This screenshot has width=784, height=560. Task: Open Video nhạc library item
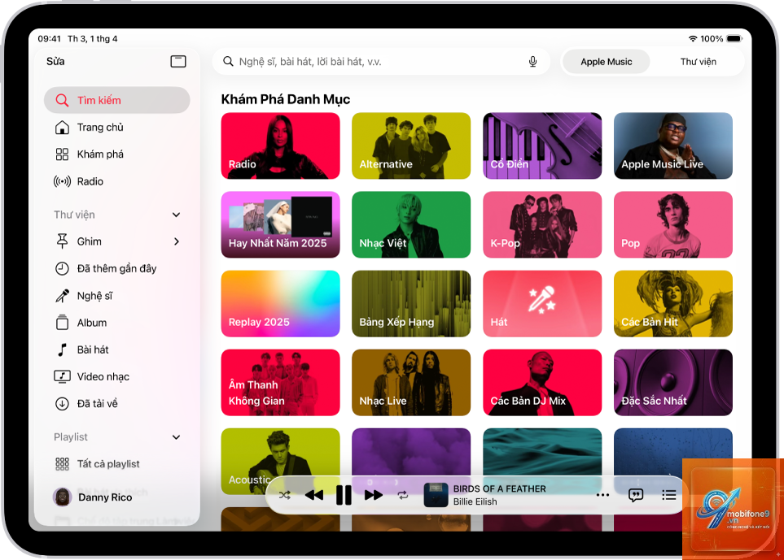click(116, 377)
